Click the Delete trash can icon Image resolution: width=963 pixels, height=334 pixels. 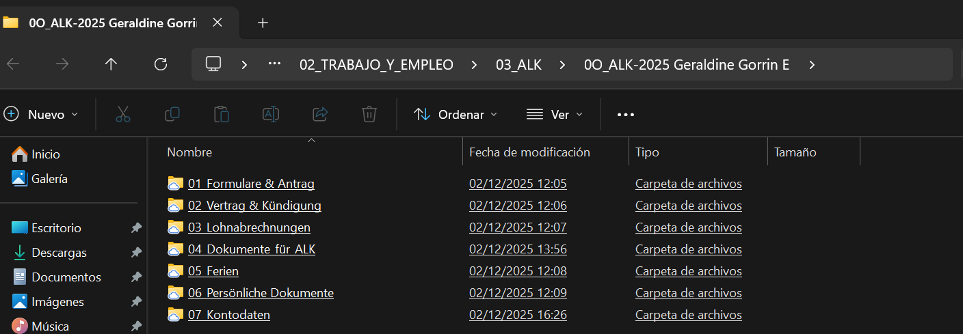click(x=369, y=115)
